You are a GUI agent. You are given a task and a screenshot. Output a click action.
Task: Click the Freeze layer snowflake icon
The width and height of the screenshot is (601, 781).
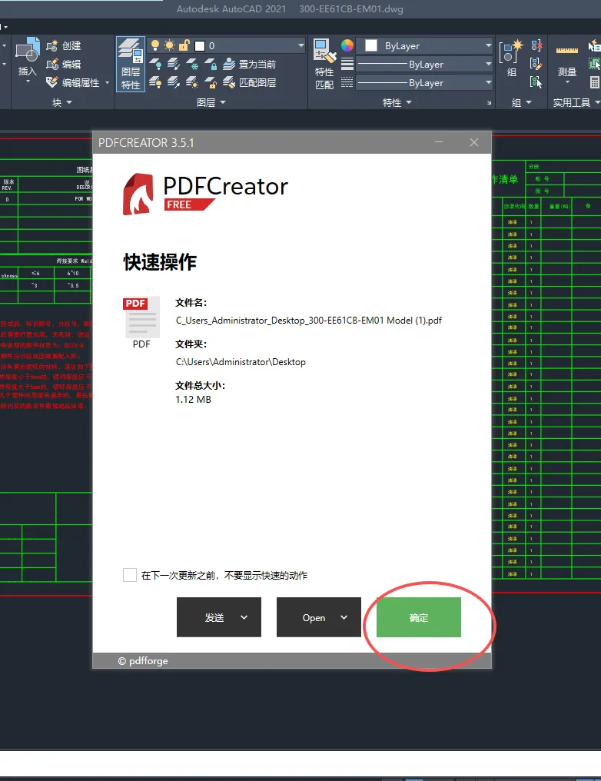191,65
